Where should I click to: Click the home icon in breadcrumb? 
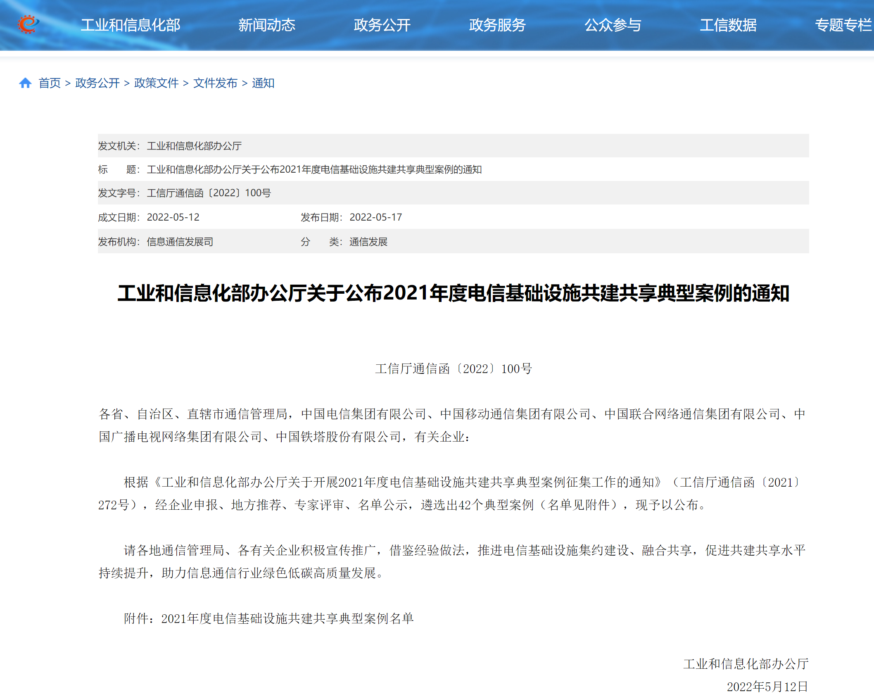coord(25,83)
